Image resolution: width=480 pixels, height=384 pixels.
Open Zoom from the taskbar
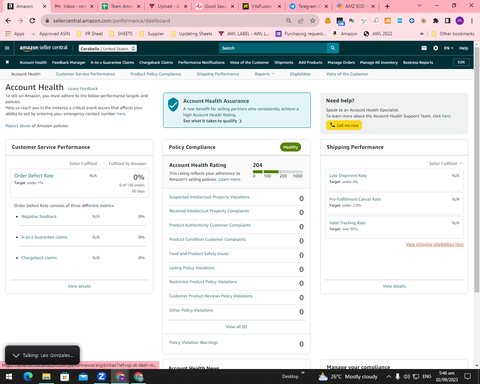pos(102,376)
